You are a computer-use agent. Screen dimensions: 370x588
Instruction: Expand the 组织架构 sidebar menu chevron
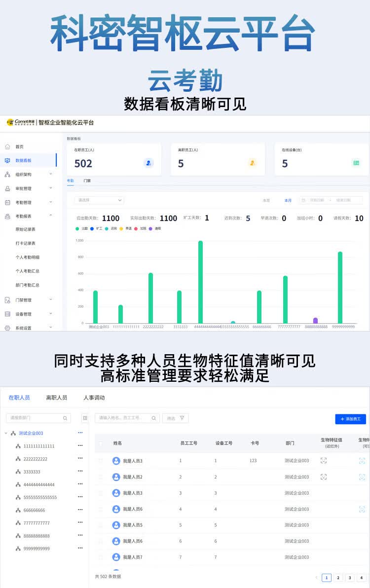51,174
